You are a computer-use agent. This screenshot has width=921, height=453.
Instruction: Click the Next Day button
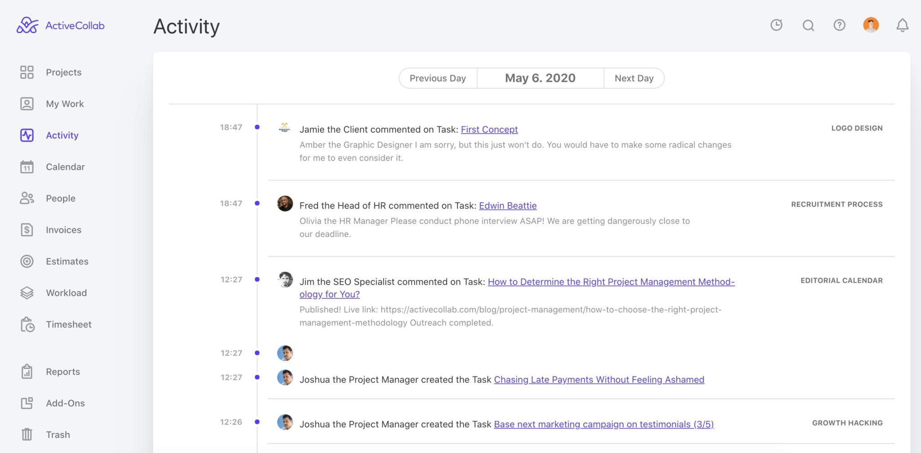(634, 78)
